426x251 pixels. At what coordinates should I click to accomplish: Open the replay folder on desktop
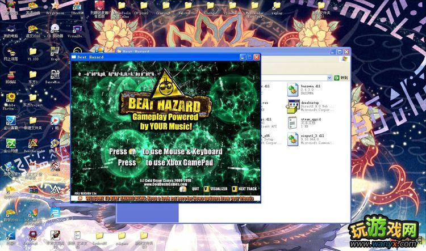pos(277,8)
